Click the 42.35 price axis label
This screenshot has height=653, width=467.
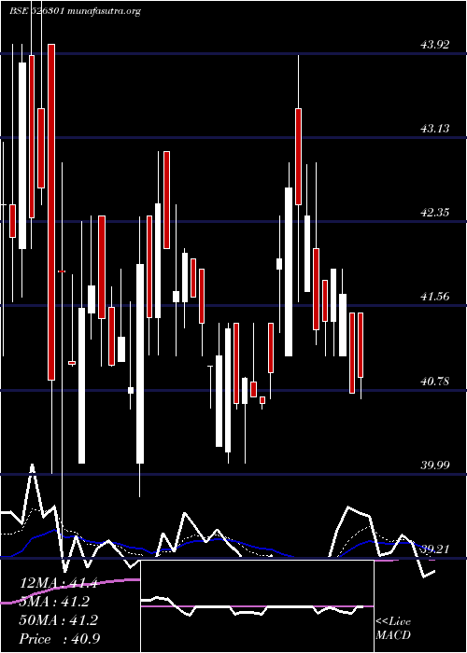pyautogui.click(x=435, y=213)
